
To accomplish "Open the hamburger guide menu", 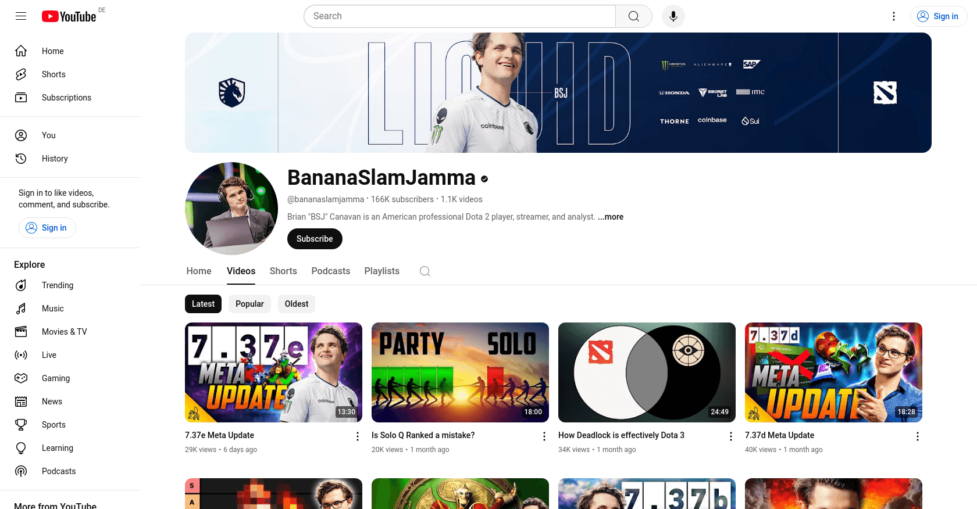I will click(x=21, y=16).
